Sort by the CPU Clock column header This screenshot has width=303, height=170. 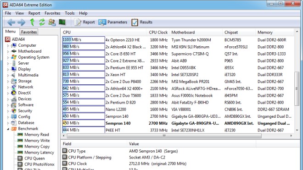158,33
